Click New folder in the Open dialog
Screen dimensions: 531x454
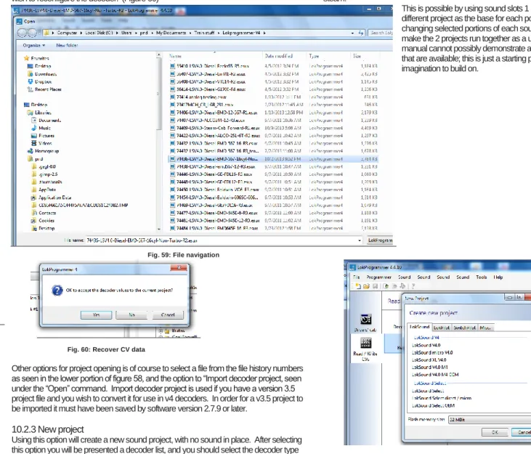[67, 45]
